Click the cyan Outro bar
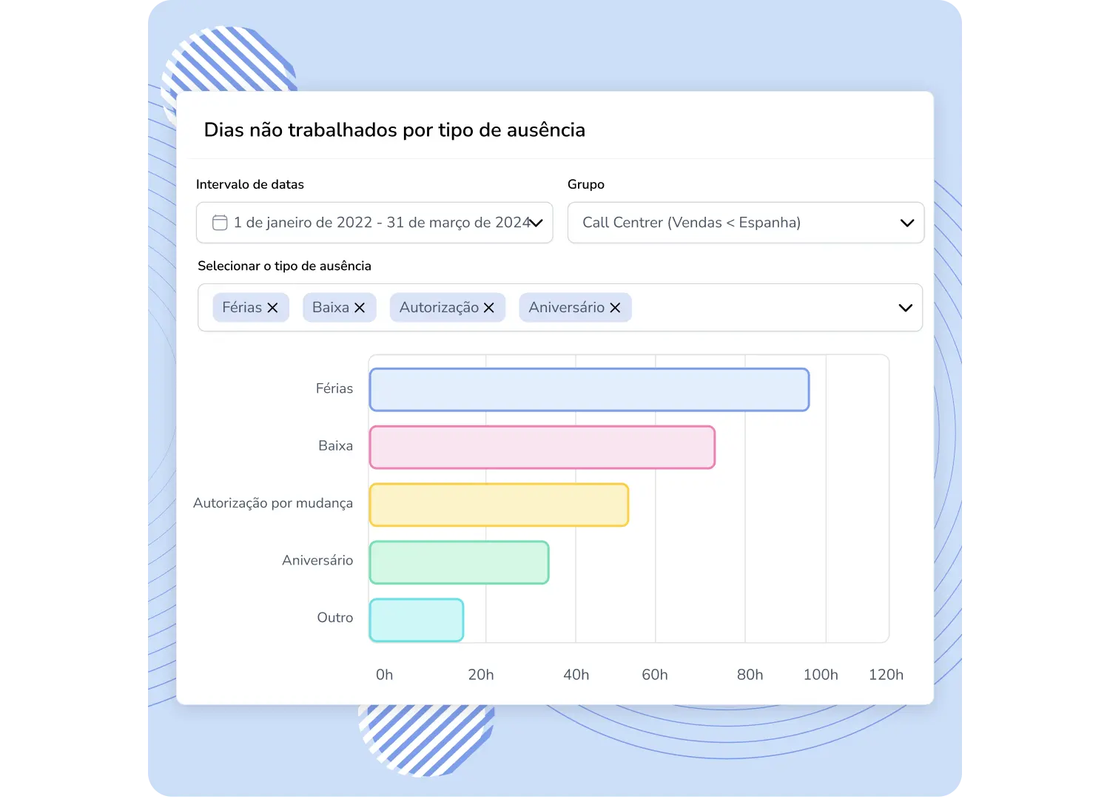This screenshot has height=802, width=1110. pos(417,620)
